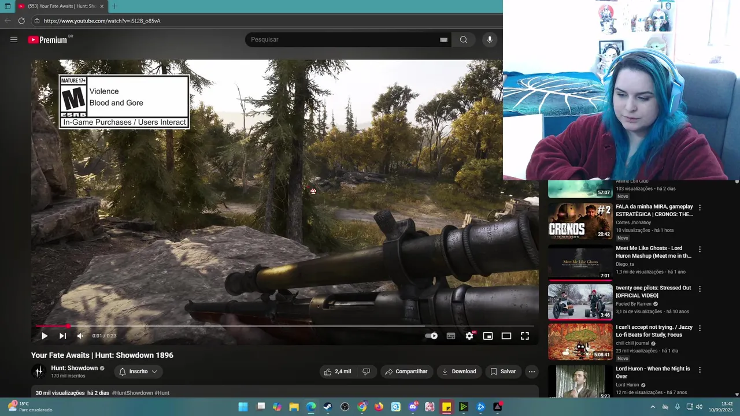Click the search magnifier button

click(x=464, y=39)
